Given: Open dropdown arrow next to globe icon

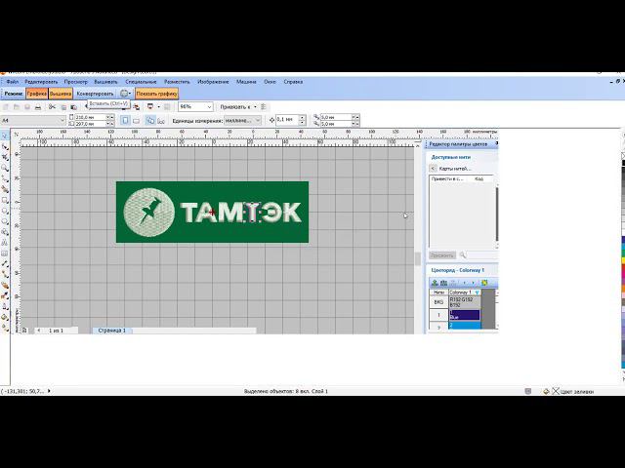Looking at the screenshot, I should point(130,94).
